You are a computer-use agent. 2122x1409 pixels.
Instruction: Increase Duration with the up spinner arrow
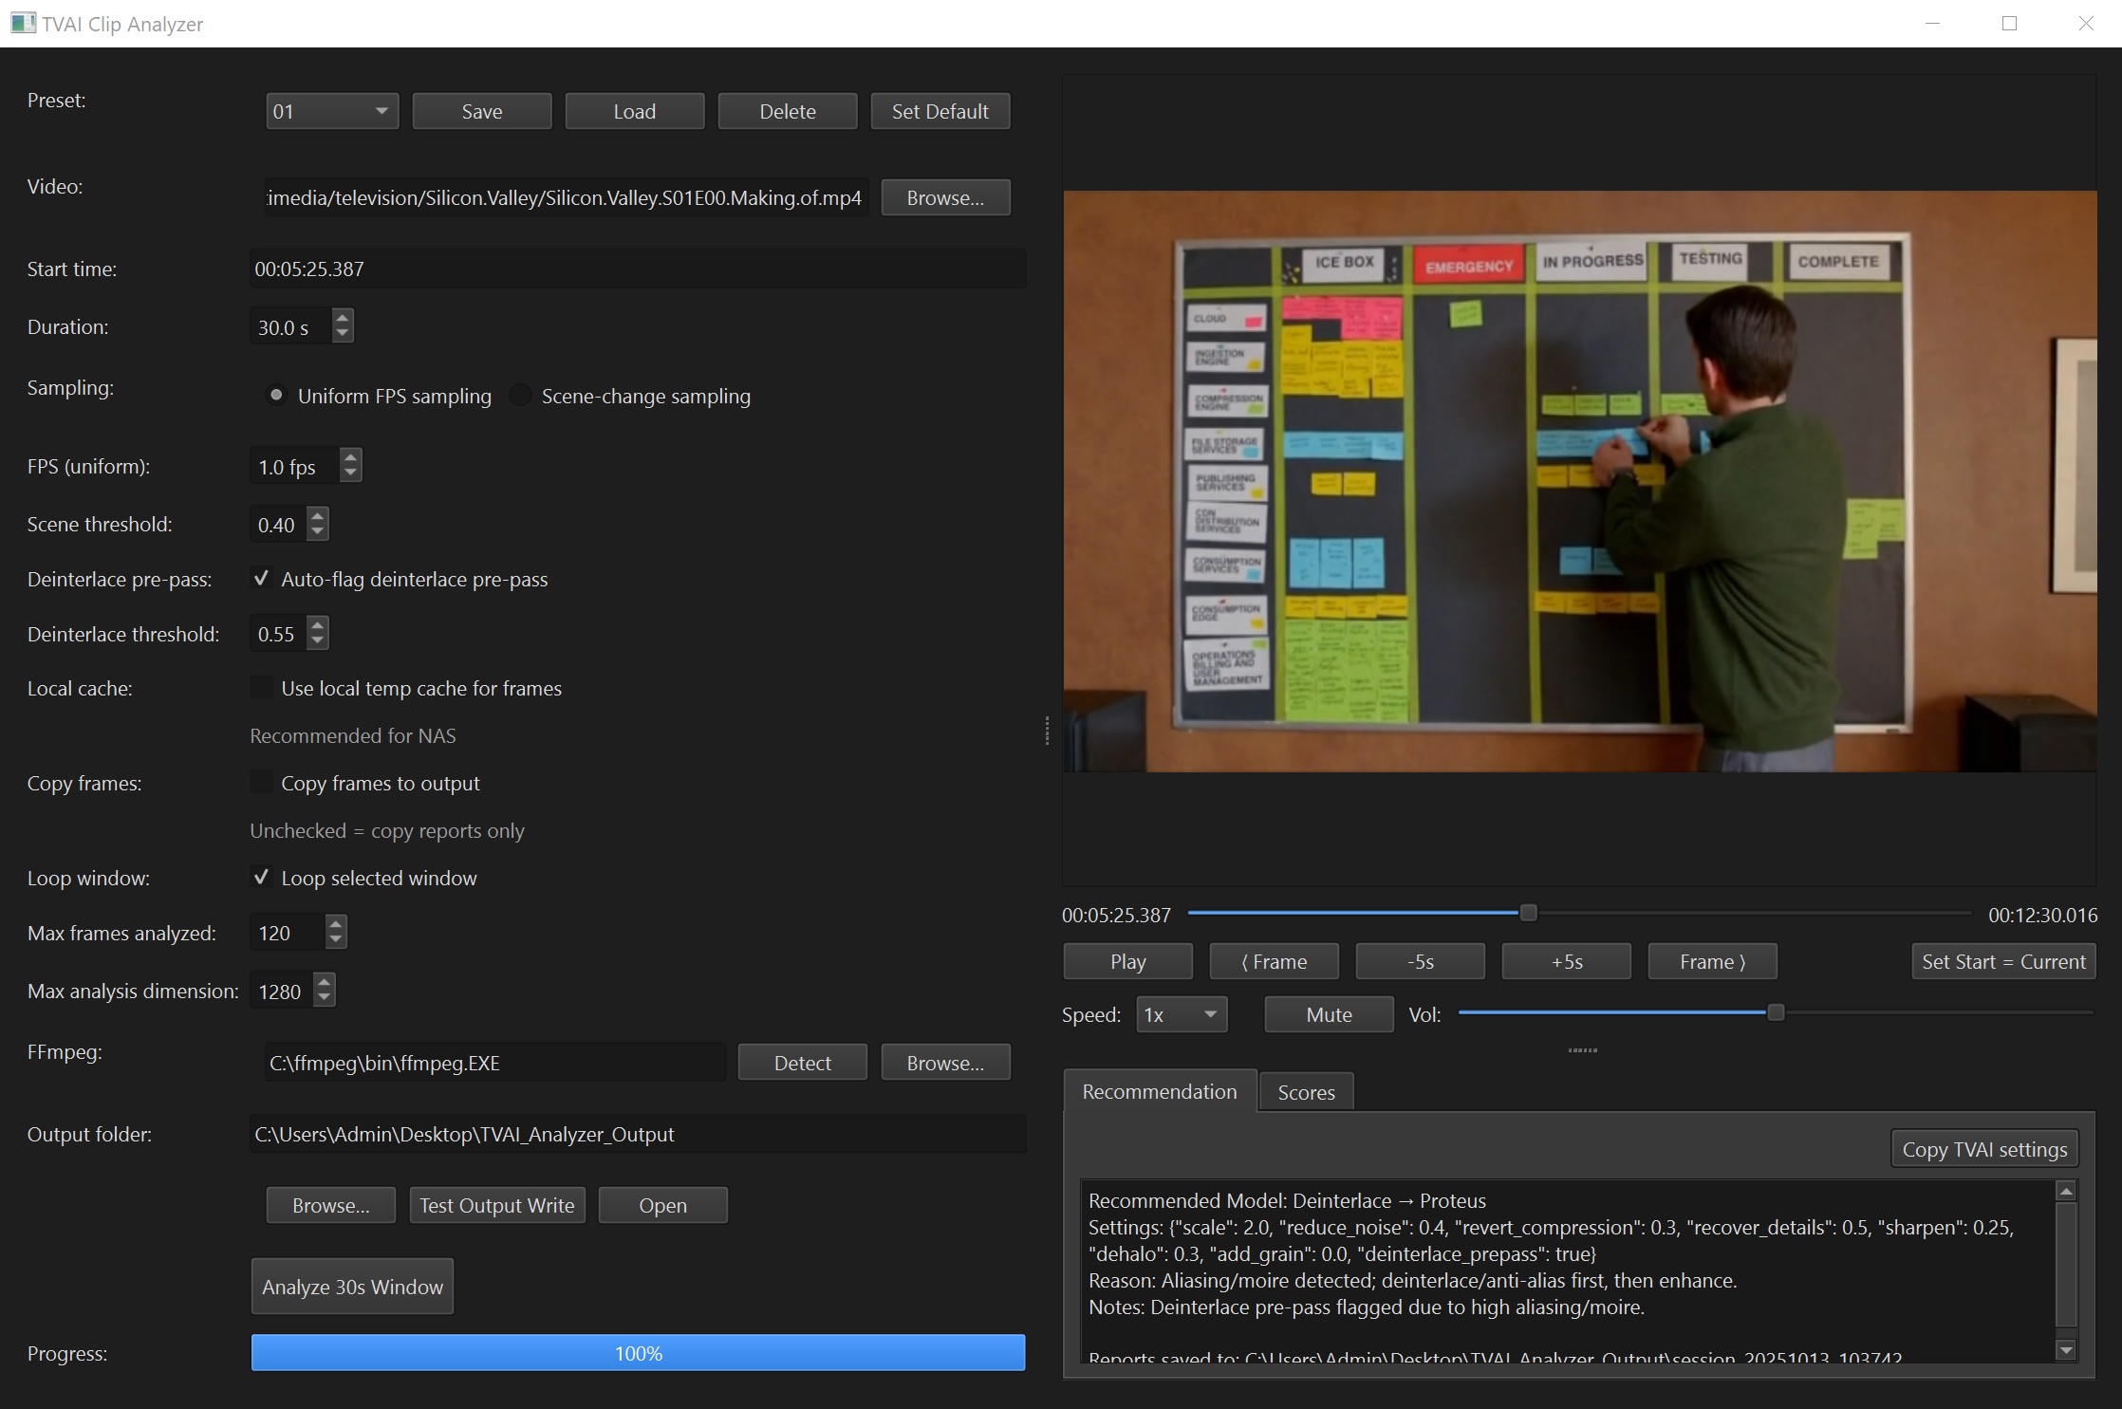pos(343,318)
